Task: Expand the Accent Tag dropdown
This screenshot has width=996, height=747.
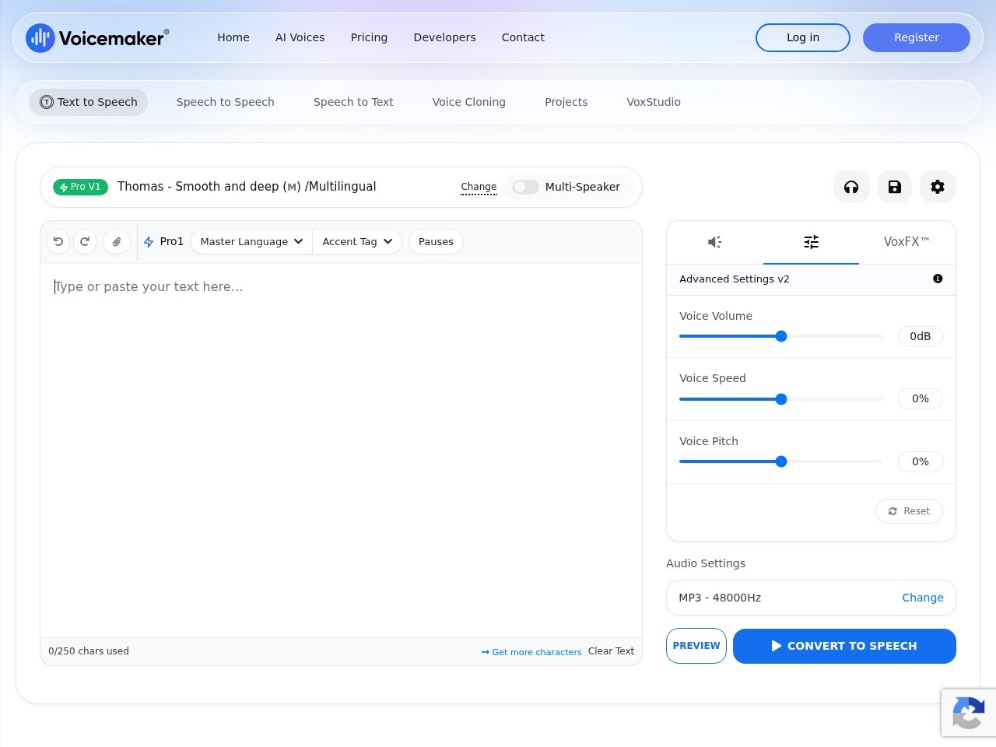Action: tap(357, 242)
